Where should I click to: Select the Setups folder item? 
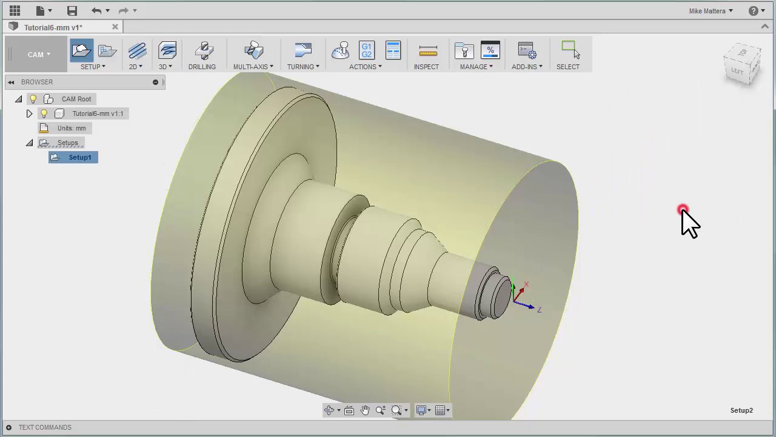coord(67,143)
